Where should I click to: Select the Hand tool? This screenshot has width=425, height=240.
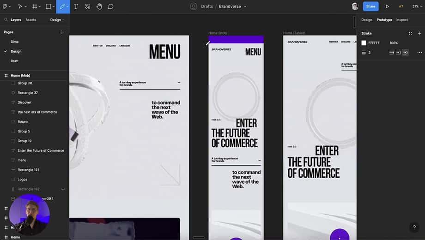click(x=99, y=6)
